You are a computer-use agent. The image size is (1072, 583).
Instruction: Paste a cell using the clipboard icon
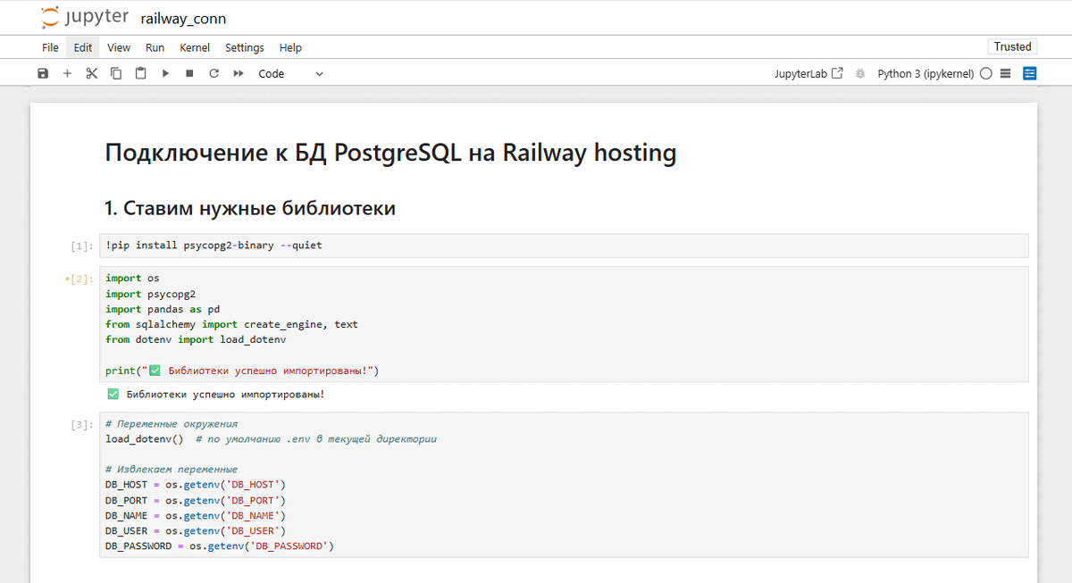coord(140,74)
